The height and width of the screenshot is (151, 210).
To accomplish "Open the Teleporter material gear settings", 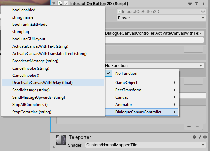I will pyautogui.click(x=205, y=137).
